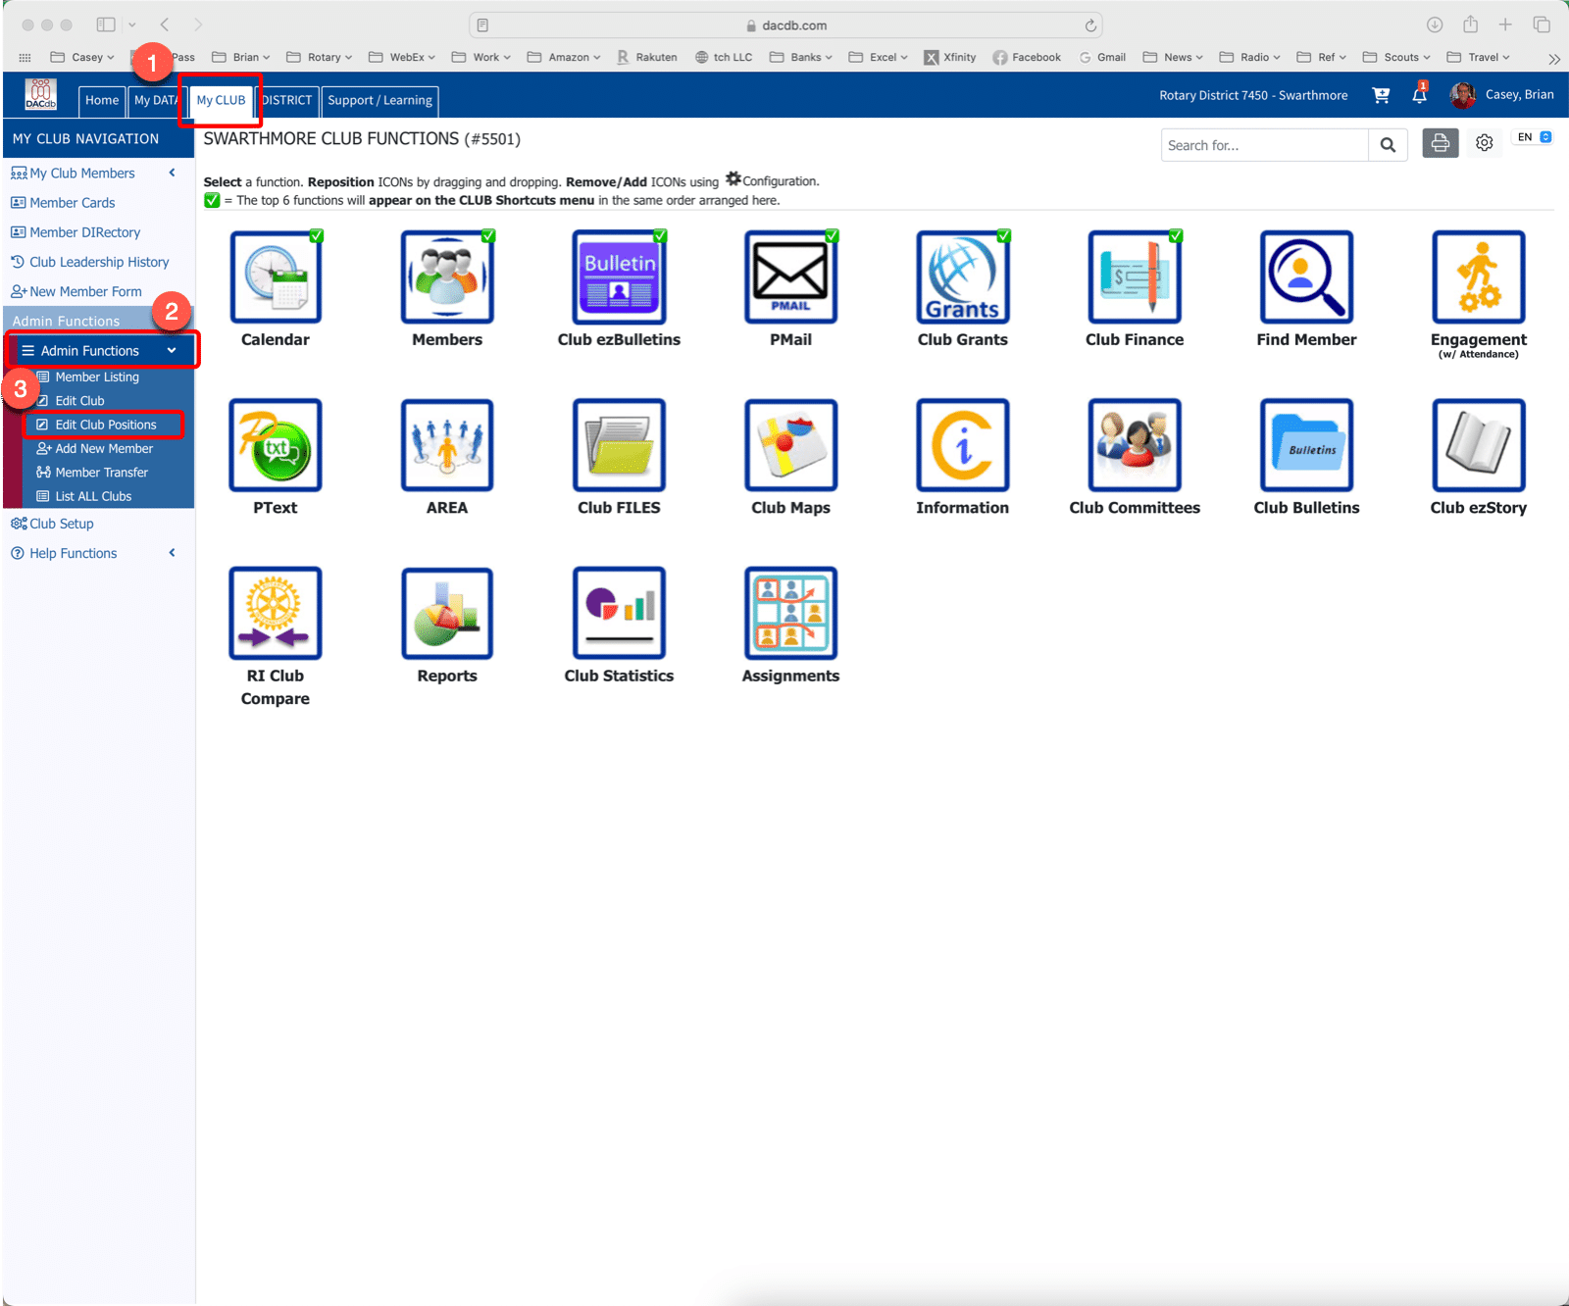Image resolution: width=1569 pixels, height=1306 pixels.
Task: Open the News bookmarks folder dropdown
Action: (1173, 57)
